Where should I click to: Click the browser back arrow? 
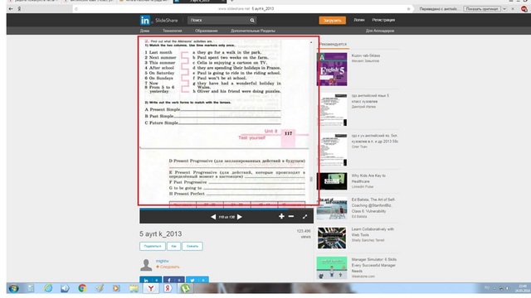pyautogui.click(x=11, y=9)
